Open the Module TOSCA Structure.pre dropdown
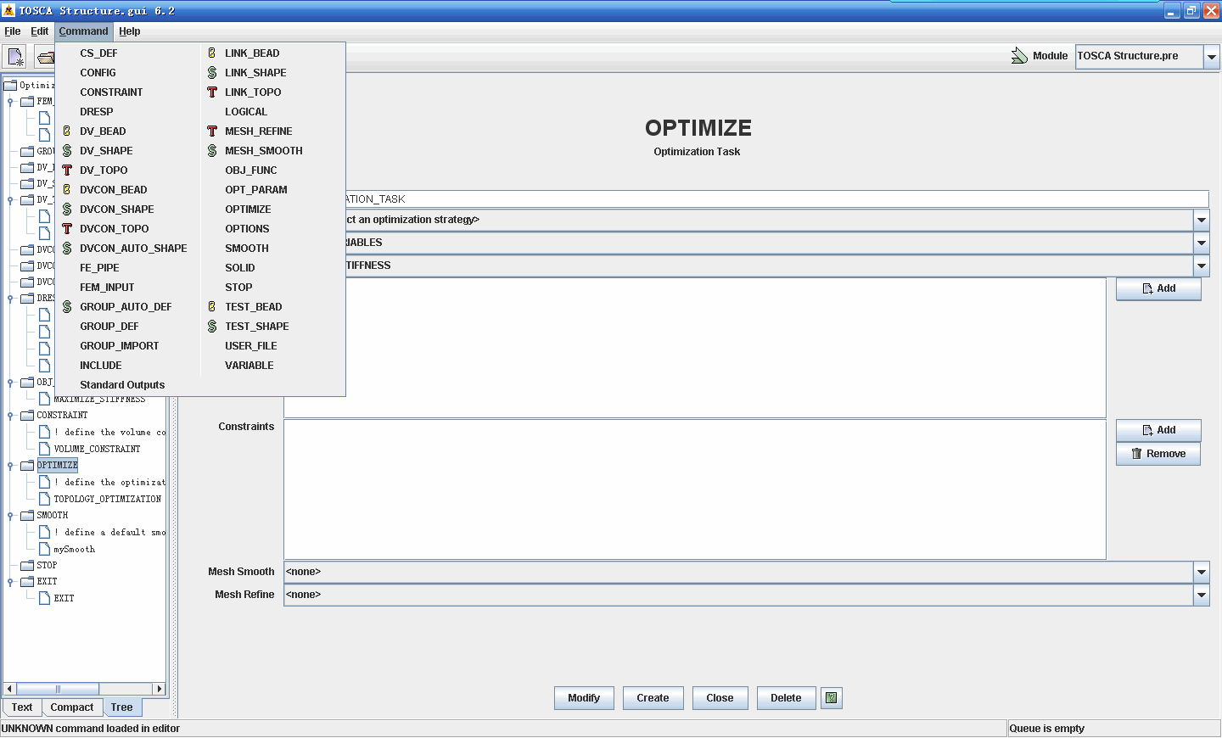Screen dimensions: 1222x738 [x=1212, y=57]
